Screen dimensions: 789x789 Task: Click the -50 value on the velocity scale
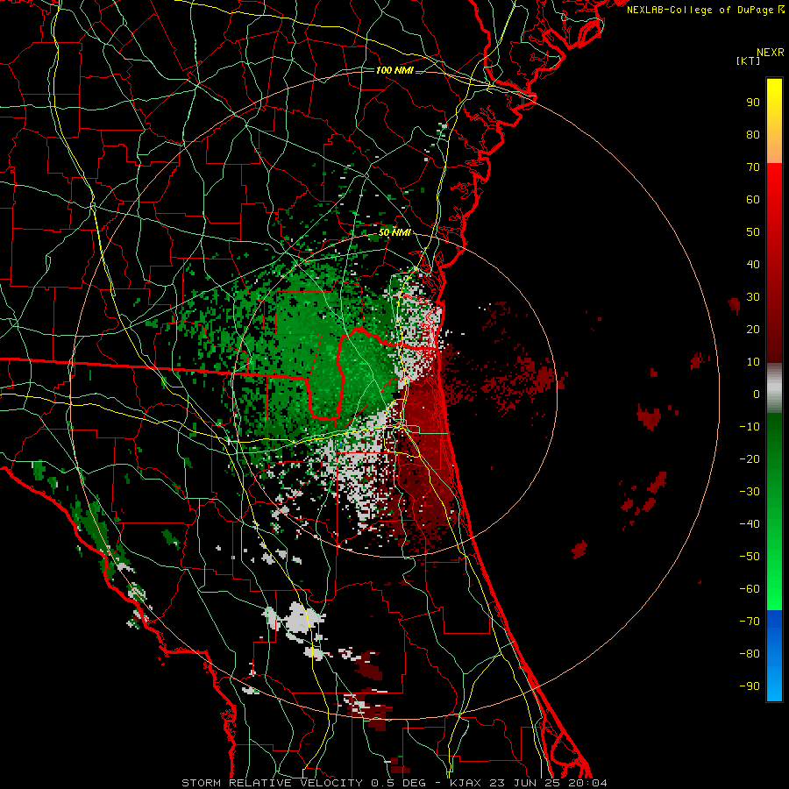(x=750, y=557)
